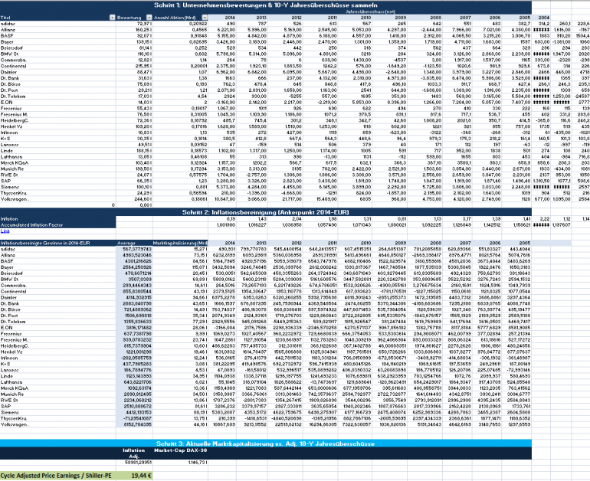
Task: Select the Shiller-PE result cell 19,44 €
Action: click(x=134, y=476)
